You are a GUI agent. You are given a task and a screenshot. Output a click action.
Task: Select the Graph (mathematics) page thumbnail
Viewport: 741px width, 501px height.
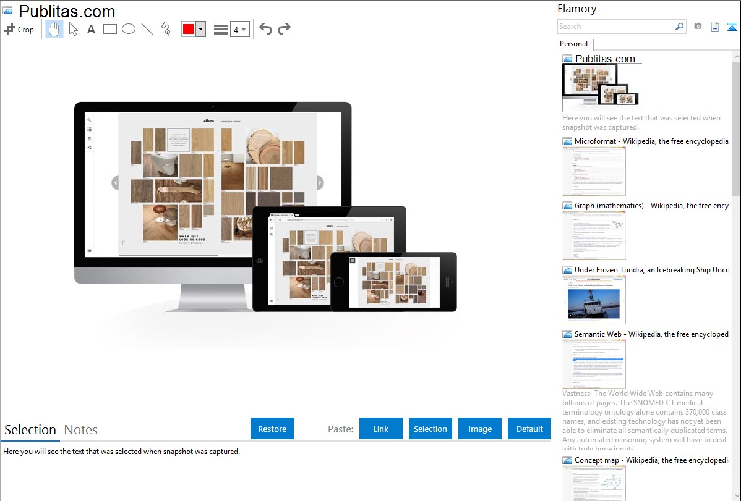coord(594,235)
